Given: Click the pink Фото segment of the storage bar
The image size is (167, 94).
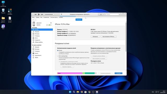Looking at the screenshot, I should pyautogui.click(x=70, y=73).
